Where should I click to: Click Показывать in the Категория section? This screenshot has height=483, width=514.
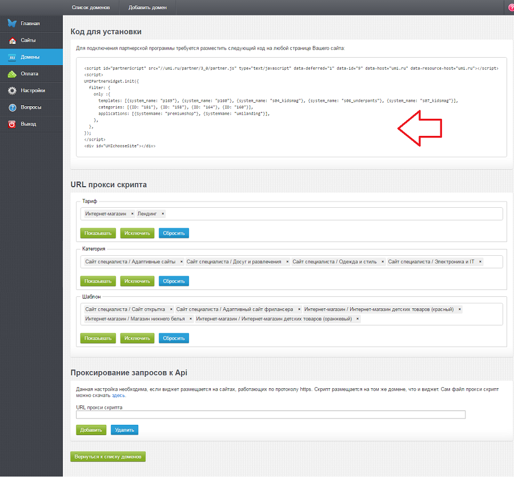(x=98, y=281)
